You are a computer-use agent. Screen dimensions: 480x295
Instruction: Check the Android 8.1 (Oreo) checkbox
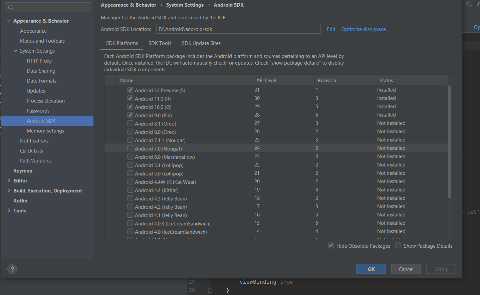click(x=130, y=124)
